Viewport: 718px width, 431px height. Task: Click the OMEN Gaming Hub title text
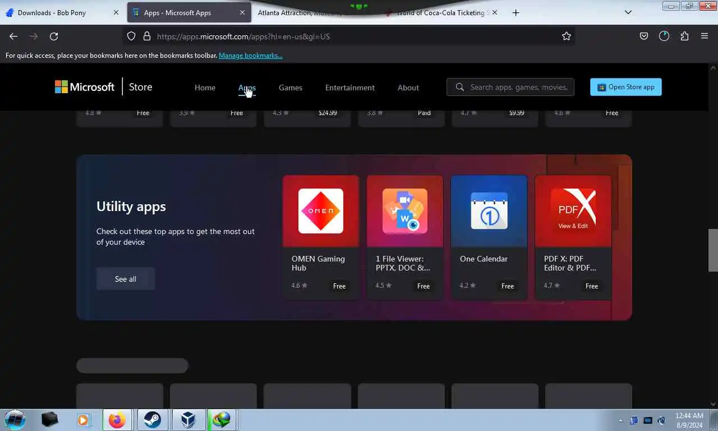tap(318, 263)
